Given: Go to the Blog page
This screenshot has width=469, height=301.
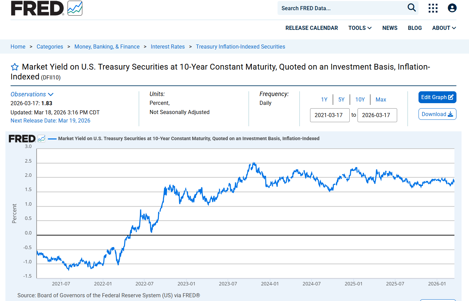Looking at the screenshot, I should pyautogui.click(x=415, y=28).
